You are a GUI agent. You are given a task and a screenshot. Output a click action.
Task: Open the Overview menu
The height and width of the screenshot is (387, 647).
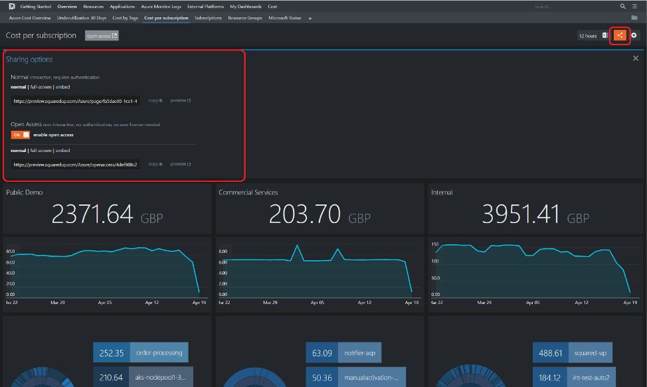pos(67,7)
